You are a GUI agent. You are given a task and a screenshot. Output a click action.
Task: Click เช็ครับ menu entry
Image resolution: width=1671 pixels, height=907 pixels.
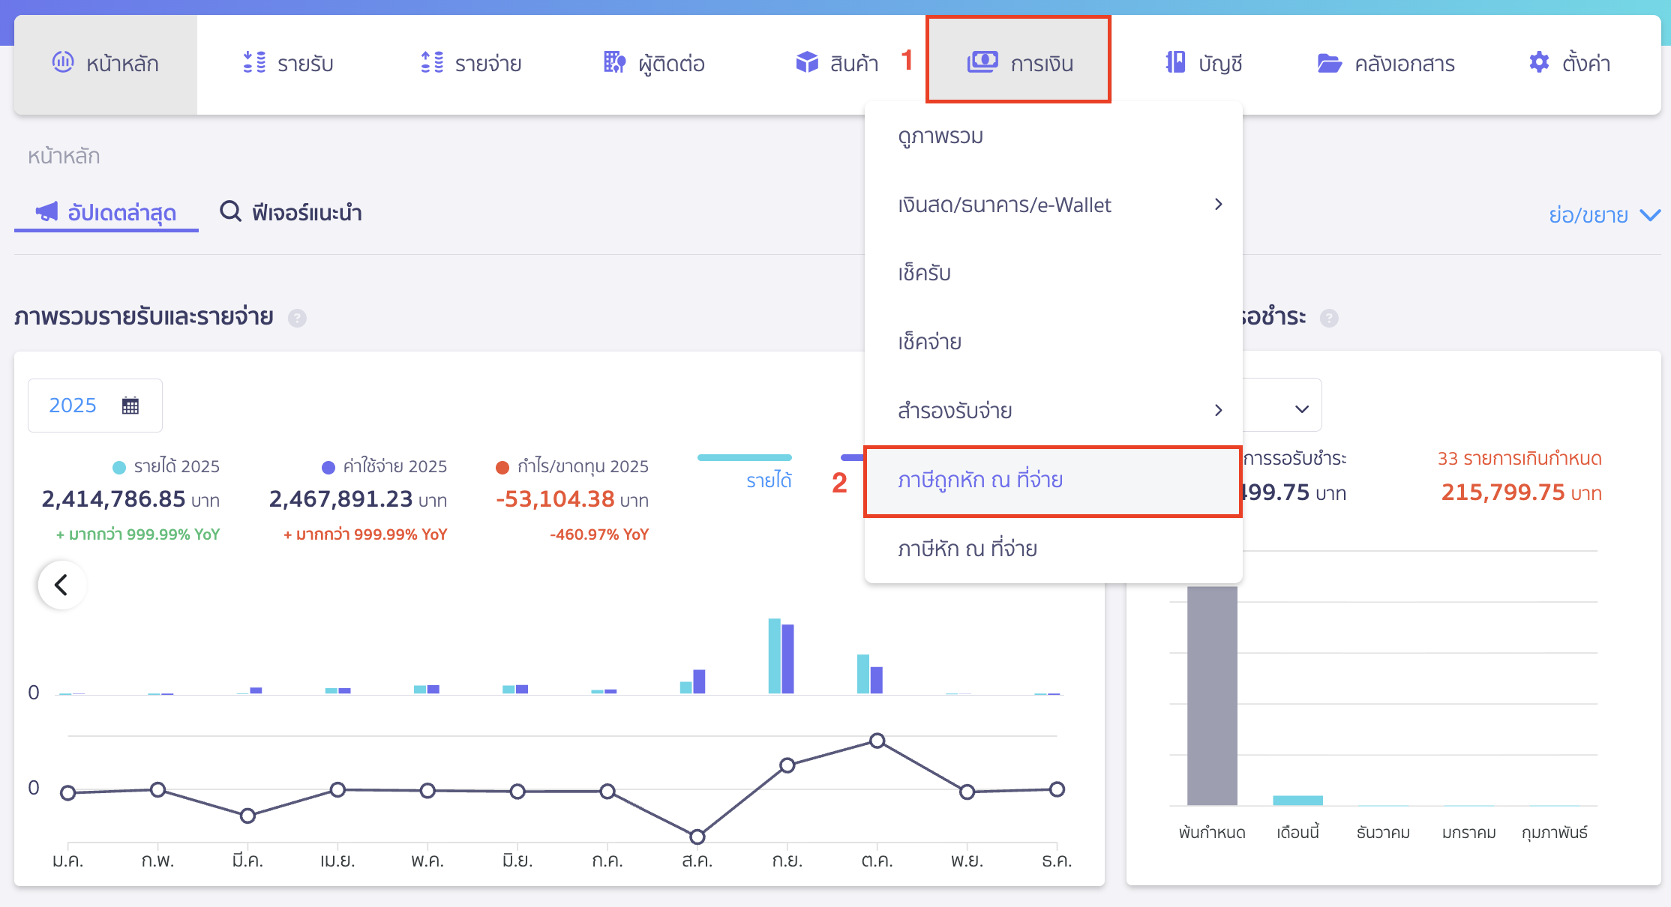925,273
